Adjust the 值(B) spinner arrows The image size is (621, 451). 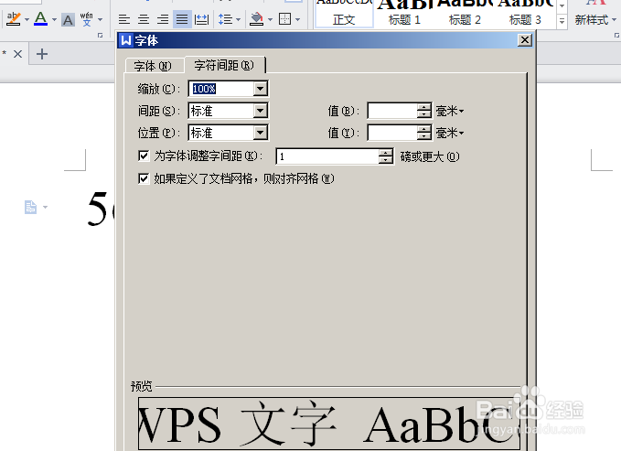pos(423,111)
